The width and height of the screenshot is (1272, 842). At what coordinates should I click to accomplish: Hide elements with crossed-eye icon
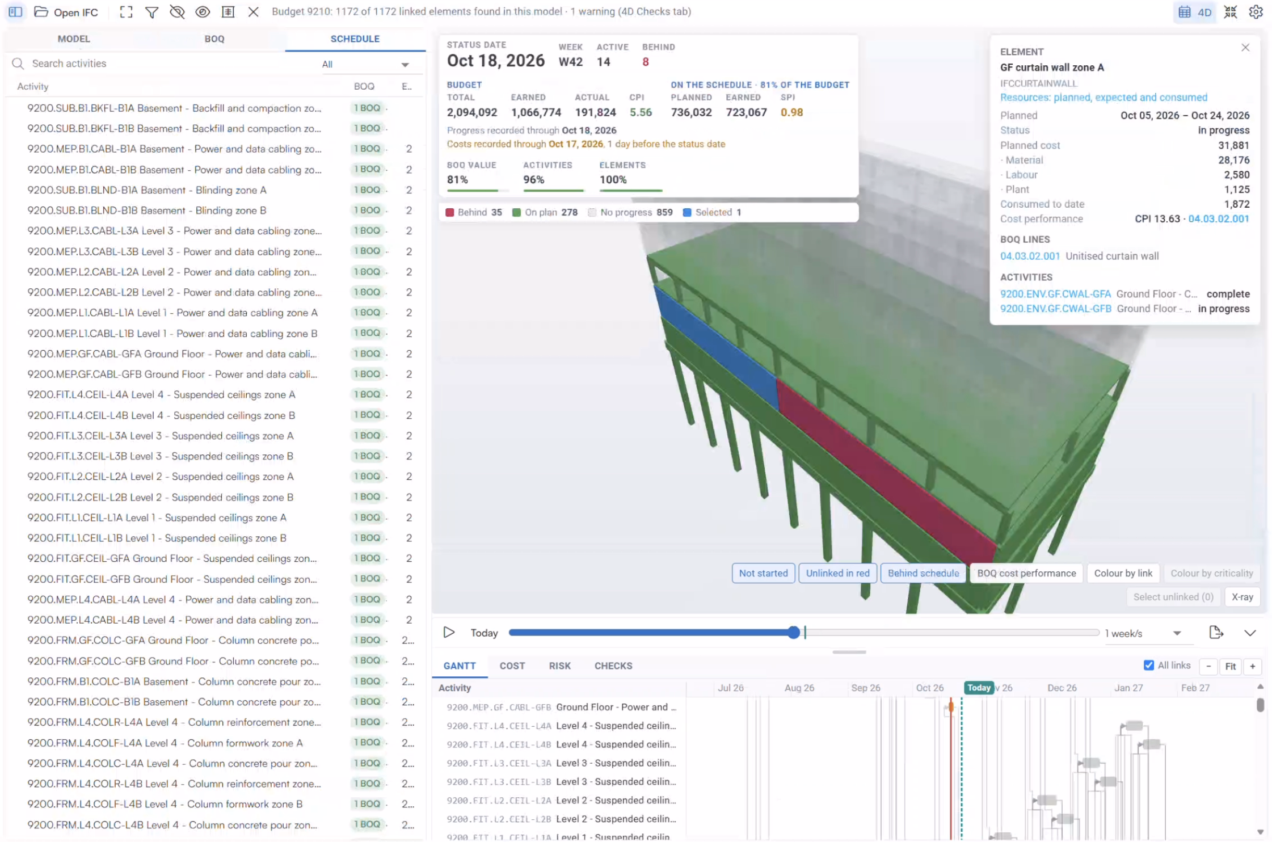[177, 12]
